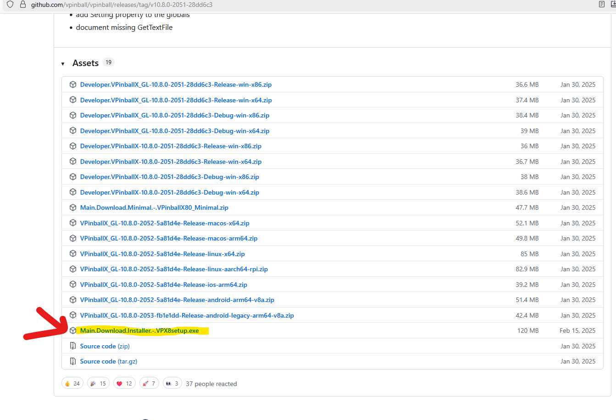The width and height of the screenshot is (616, 420).
Task: Download Developer.VPinballX-10.8.0 Release-win-x86.zip link
Action: tap(171, 146)
